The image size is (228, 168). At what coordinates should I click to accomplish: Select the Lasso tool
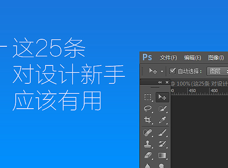point(148,109)
